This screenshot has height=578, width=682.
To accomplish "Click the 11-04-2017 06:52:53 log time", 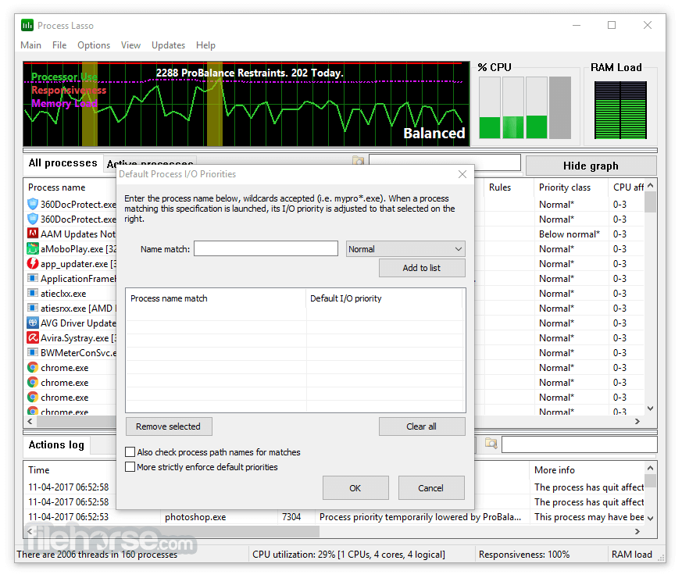I will pos(68,517).
